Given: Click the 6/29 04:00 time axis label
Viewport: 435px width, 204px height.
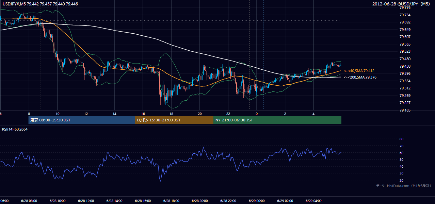Looking at the screenshot, I should coord(314,201).
